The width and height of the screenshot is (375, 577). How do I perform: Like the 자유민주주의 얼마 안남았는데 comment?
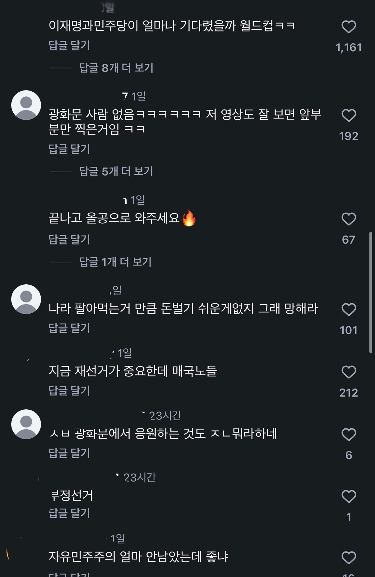(349, 558)
